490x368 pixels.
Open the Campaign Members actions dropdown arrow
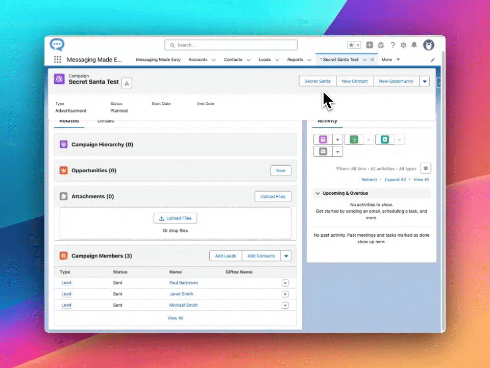pos(286,256)
